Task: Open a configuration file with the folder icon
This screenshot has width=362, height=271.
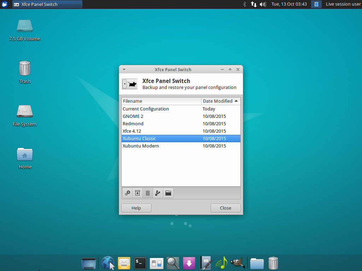Action: click(x=168, y=193)
